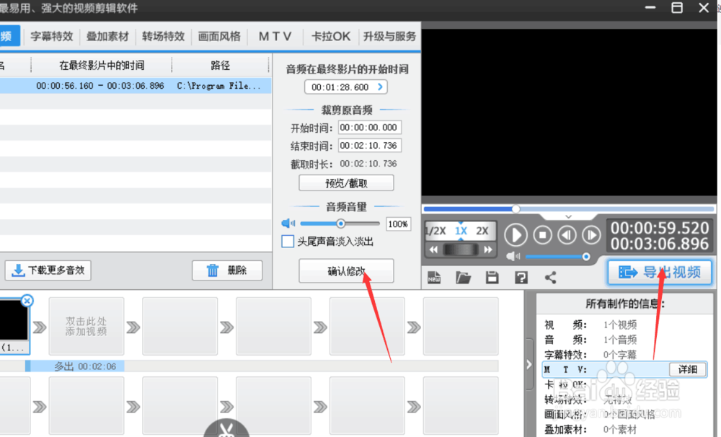Screen dimensions: 721x437
Task: Click the 路径 column header
Action: pyautogui.click(x=220, y=66)
